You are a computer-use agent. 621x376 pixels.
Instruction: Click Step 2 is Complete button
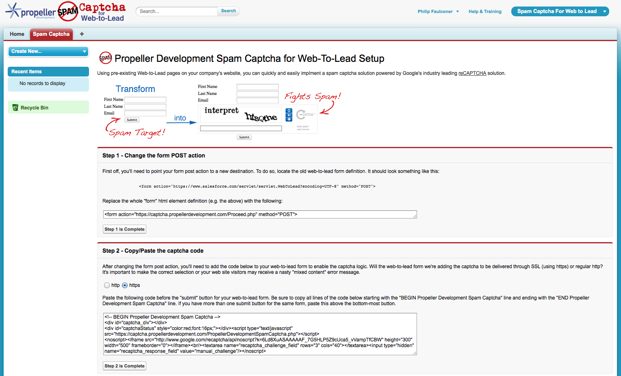pos(124,366)
